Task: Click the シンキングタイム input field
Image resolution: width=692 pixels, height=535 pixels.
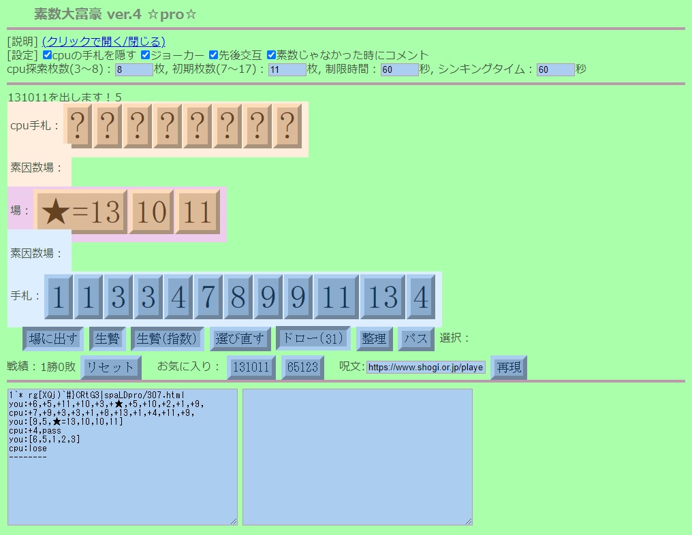Action: click(555, 69)
